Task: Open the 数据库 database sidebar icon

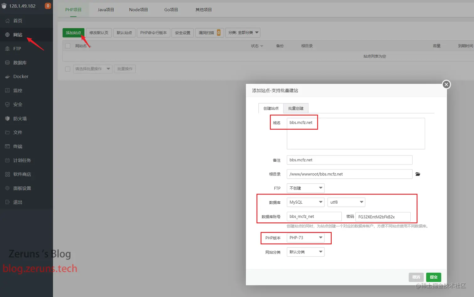Action: (8, 63)
